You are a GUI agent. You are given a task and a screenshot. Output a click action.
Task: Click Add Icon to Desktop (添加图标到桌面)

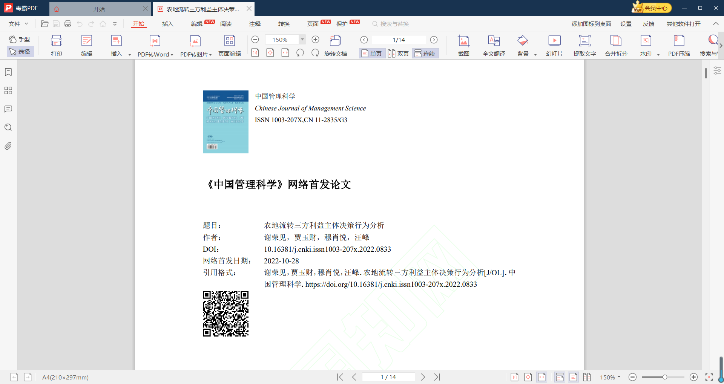[x=591, y=24]
